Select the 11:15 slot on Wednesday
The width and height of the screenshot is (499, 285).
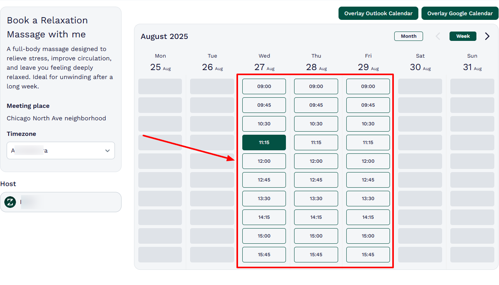264,142
